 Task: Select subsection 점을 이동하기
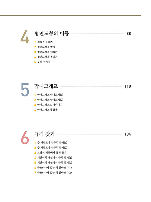pos(45,42)
